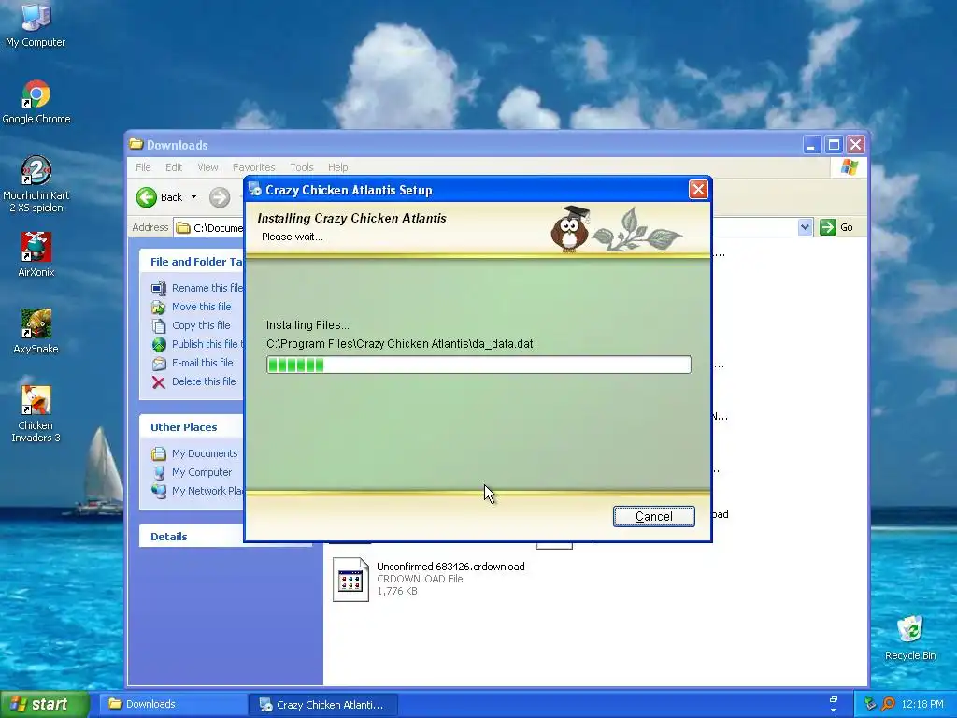Click Publish this file to the Web link
Viewport: 957px width, 718px height.
pos(207,344)
